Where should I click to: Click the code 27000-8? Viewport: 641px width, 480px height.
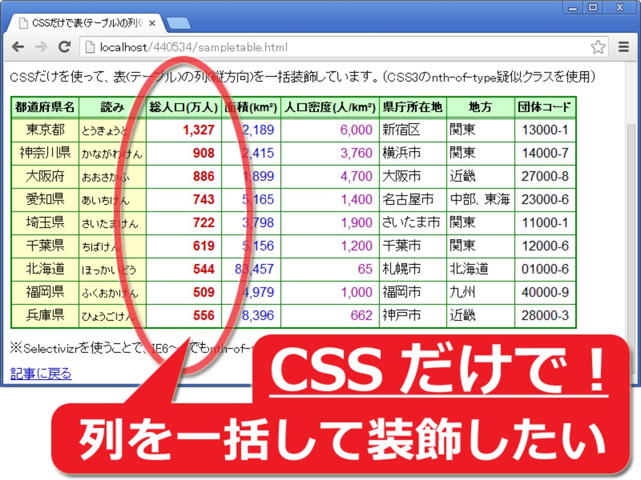545,176
